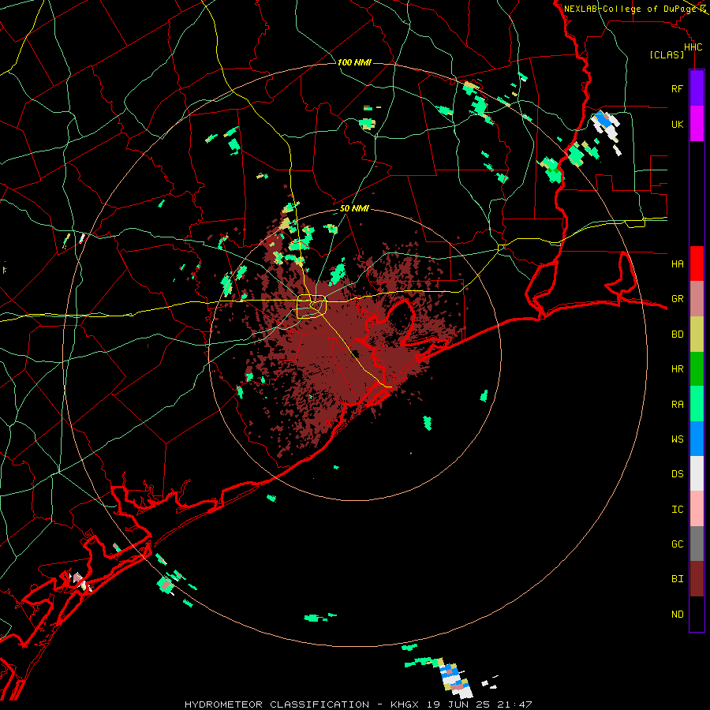The image size is (710, 710).
Task: Click the 'RA' legend label
Action: 677,405
